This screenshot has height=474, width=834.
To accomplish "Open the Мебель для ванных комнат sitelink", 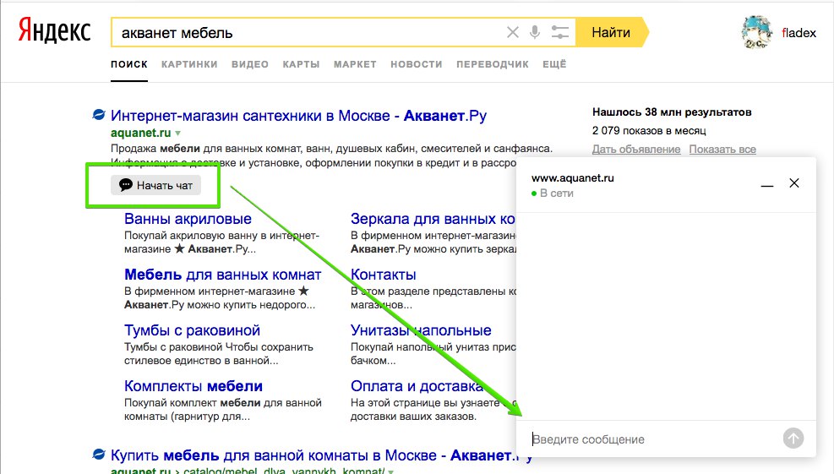I will (x=223, y=275).
